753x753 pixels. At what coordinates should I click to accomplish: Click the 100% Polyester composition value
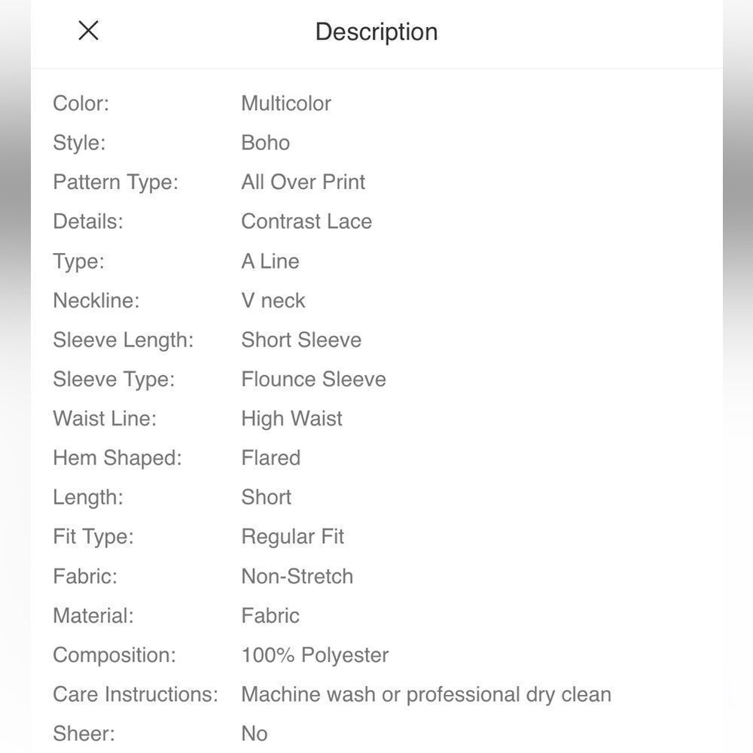[x=315, y=655]
